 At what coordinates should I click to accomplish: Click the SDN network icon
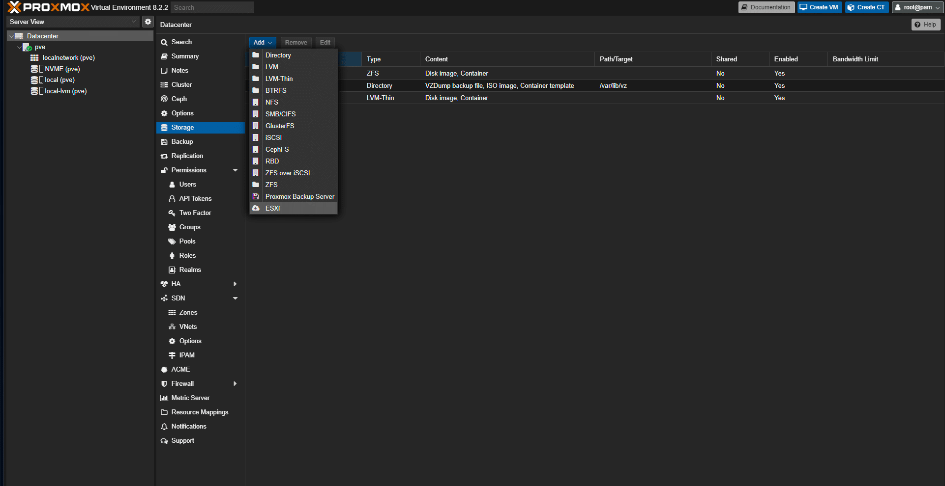click(164, 298)
